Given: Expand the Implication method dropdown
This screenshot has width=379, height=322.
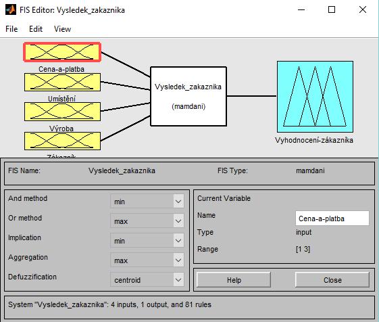Looking at the screenshot, I should pos(147,241).
